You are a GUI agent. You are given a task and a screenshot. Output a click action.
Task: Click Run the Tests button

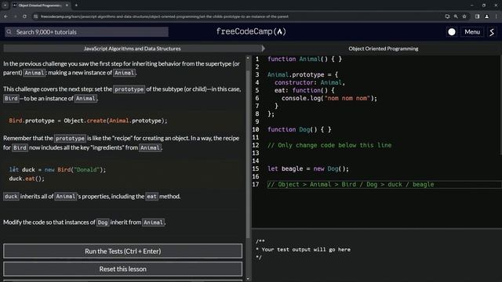pyautogui.click(x=122, y=251)
